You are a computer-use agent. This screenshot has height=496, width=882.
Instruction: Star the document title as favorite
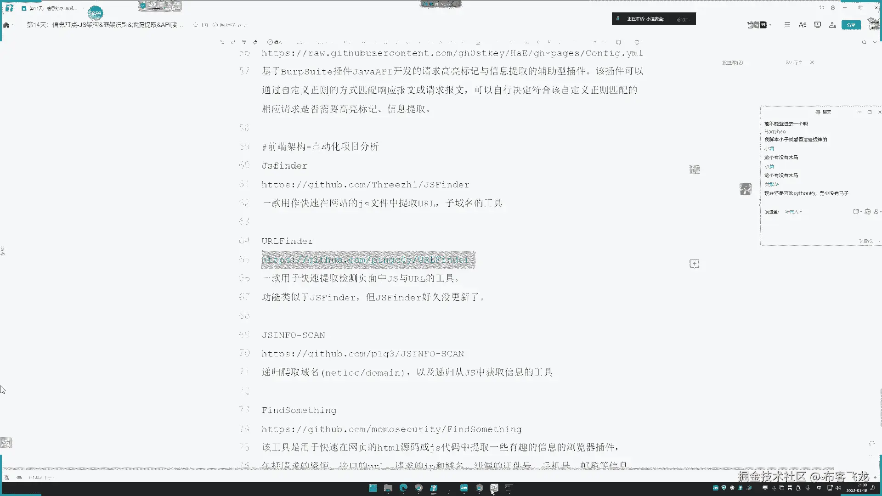195,25
